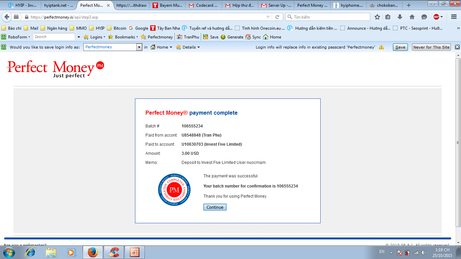
Task: Click the warning triangle in save bar
Action: (x=381, y=47)
